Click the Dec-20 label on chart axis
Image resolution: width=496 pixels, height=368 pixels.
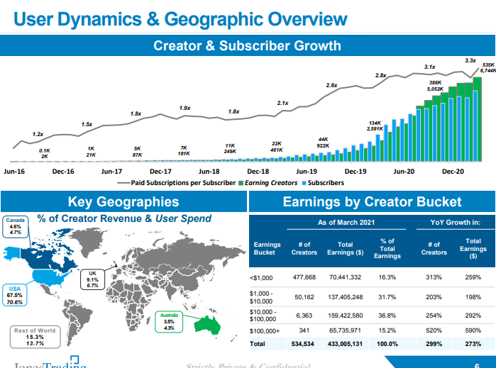(x=453, y=171)
